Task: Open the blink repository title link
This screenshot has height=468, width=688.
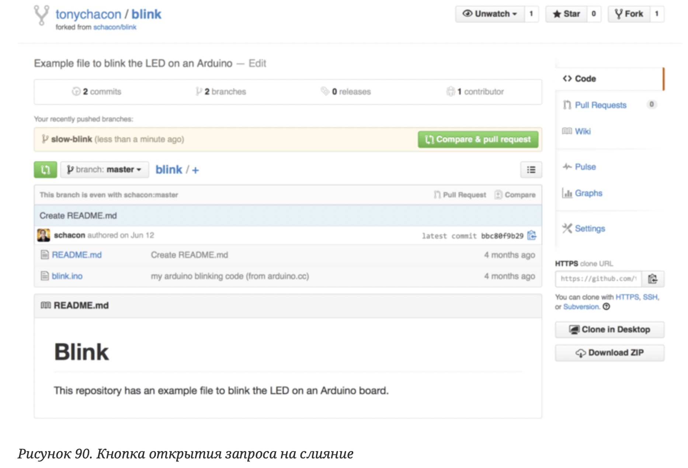Action: pyautogui.click(x=146, y=14)
